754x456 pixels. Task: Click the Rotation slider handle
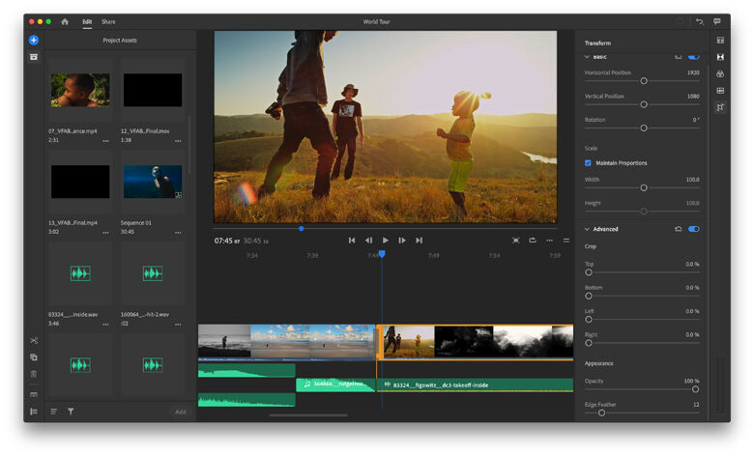click(x=644, y=128)
